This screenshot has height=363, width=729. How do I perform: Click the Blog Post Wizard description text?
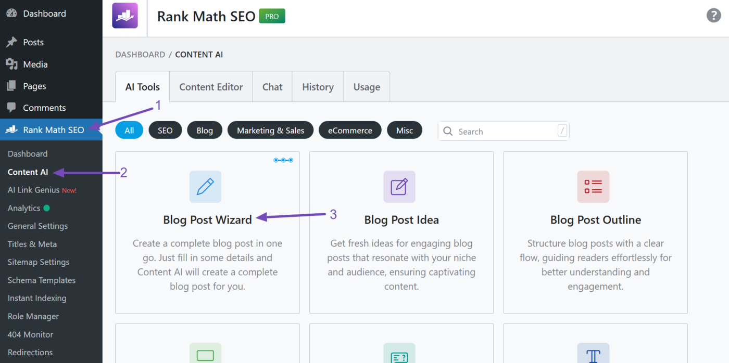207,265
